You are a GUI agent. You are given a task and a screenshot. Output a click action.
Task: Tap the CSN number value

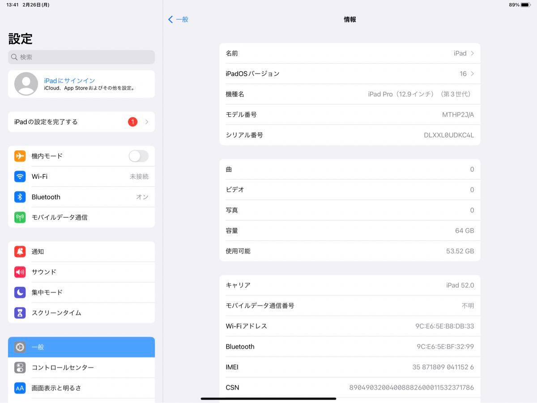point(412,387)
